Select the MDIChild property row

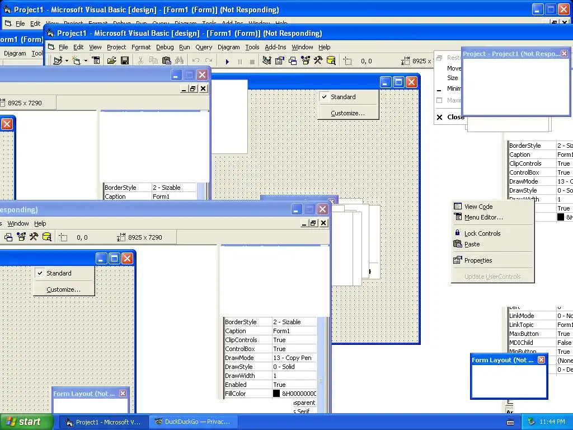pos(541,343)
